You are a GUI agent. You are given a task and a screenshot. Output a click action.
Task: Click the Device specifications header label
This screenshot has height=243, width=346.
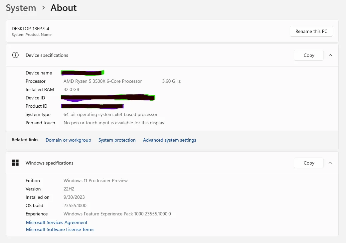[47, 55]
